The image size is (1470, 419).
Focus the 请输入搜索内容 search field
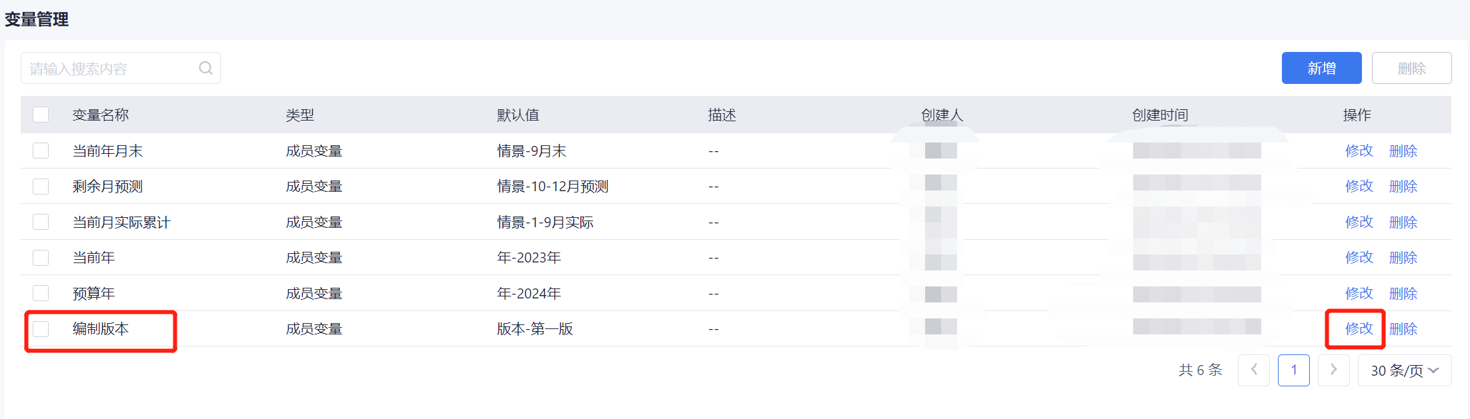click(x=110, y=68)
